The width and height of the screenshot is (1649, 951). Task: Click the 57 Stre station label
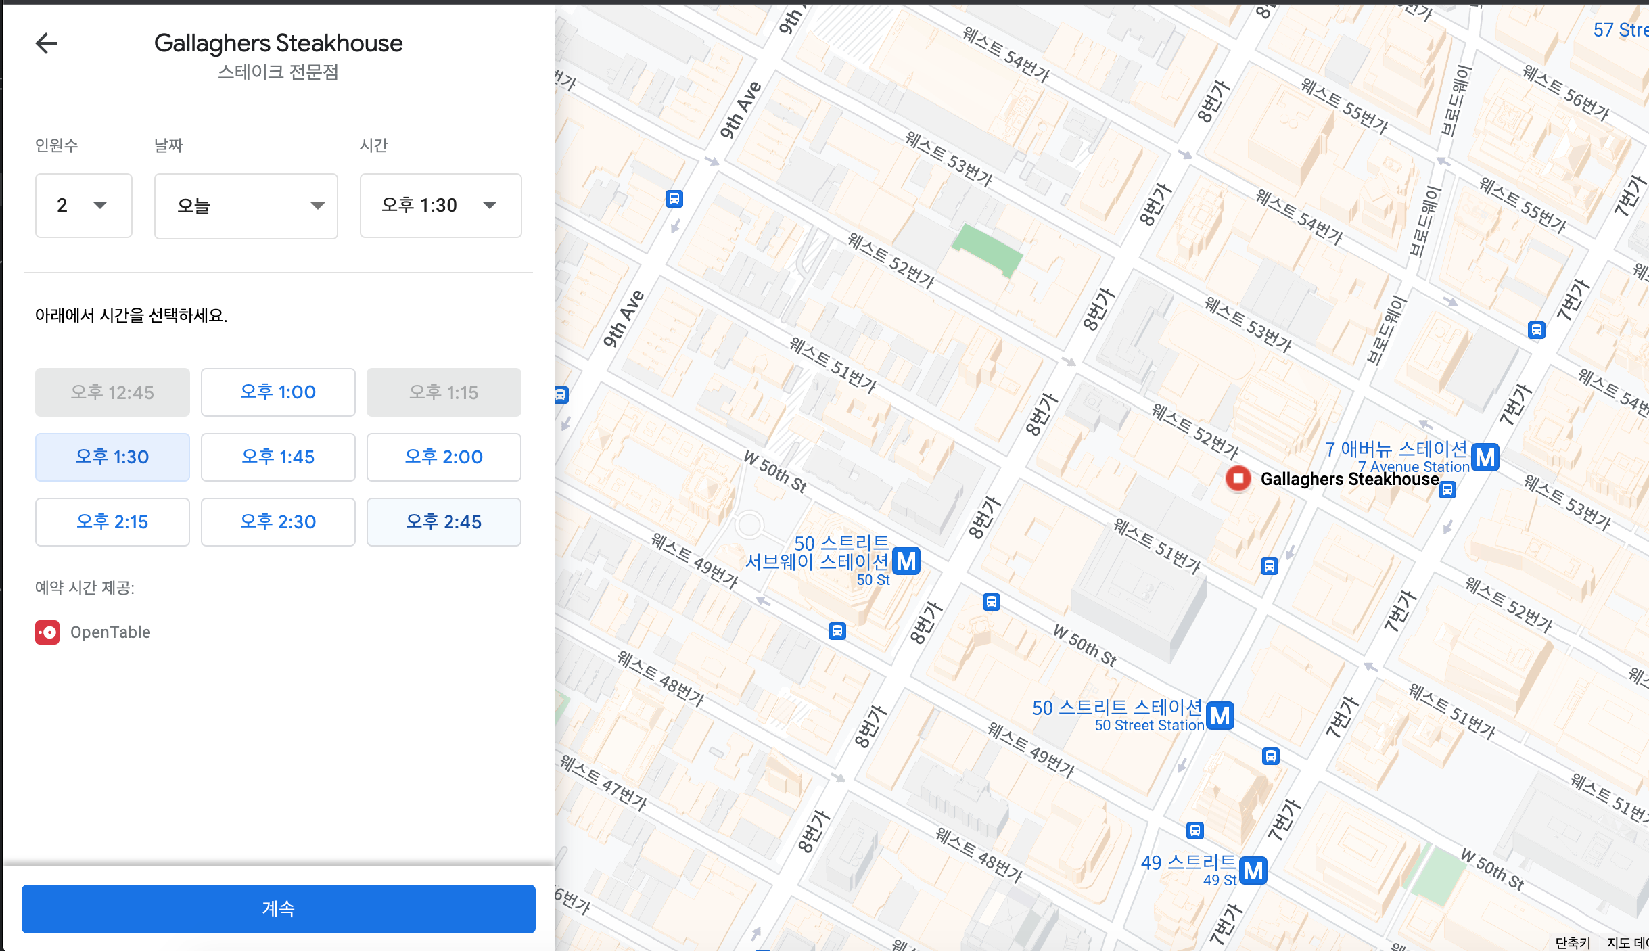(x=1621, y=30)
